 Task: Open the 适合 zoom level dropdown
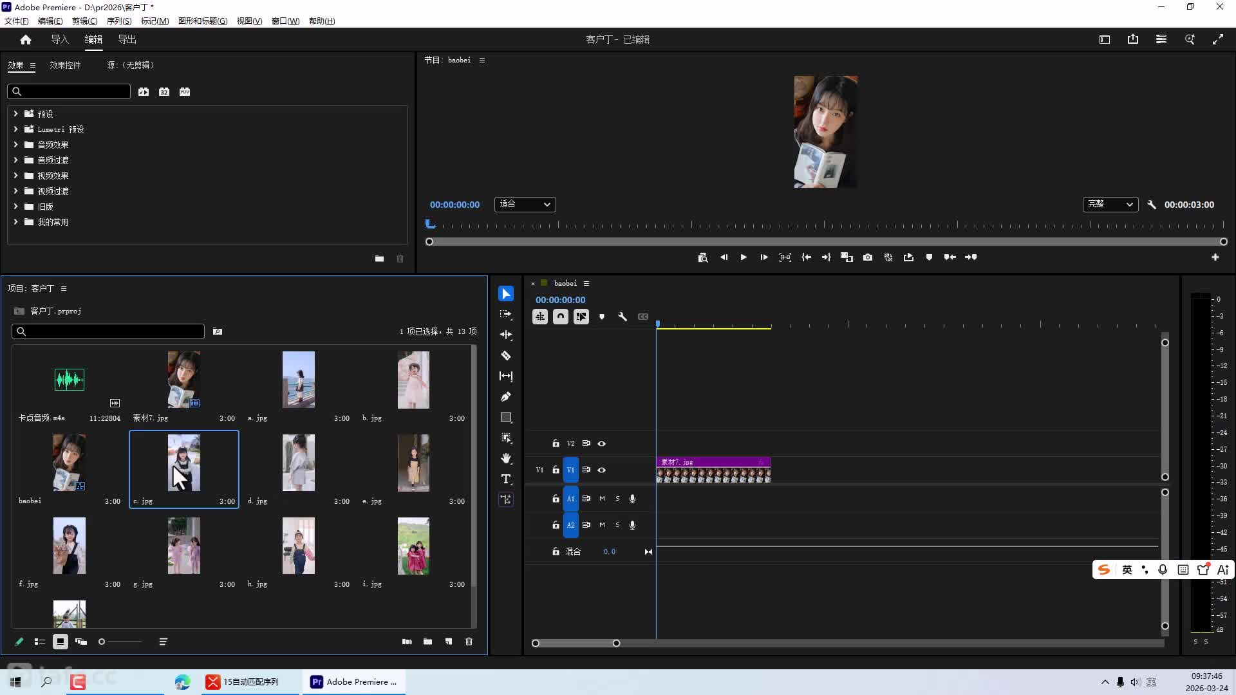click(525, 205)
